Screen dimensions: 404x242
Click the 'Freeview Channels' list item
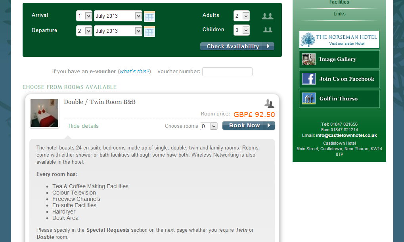pyautogui.click(x=76, y=199)
